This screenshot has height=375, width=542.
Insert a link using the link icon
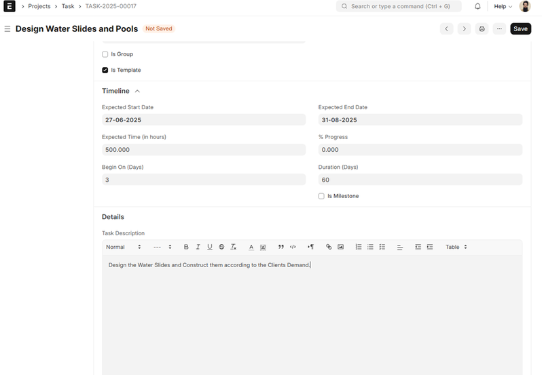click(x=329, y=247)
